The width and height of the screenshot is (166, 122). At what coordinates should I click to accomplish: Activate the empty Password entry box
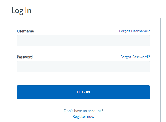point(83,67)
